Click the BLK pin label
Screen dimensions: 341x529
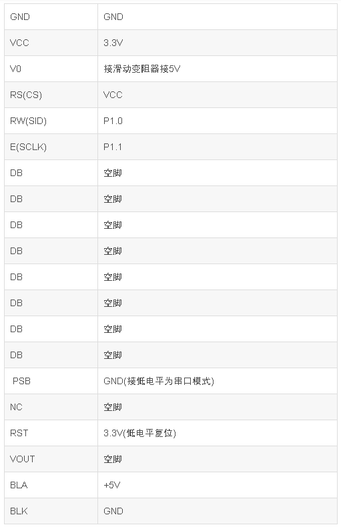click(19, 511)
